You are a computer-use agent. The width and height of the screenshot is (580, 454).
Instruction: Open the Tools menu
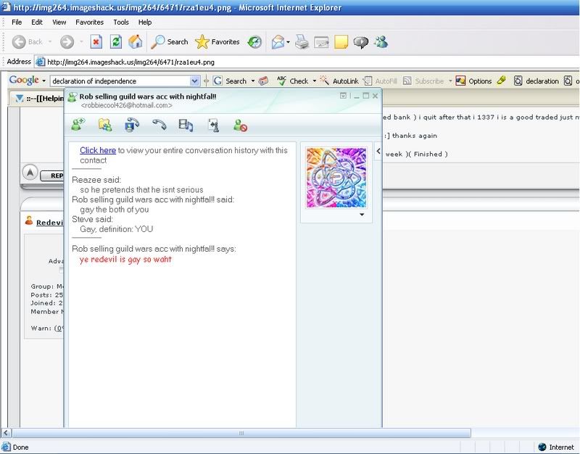tap(120, 22)
